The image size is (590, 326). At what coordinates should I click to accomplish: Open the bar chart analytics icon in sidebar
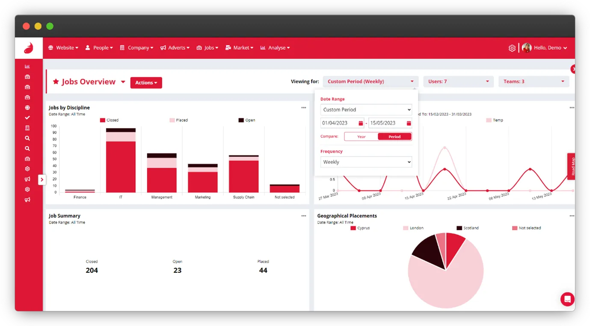click(27, 66)
